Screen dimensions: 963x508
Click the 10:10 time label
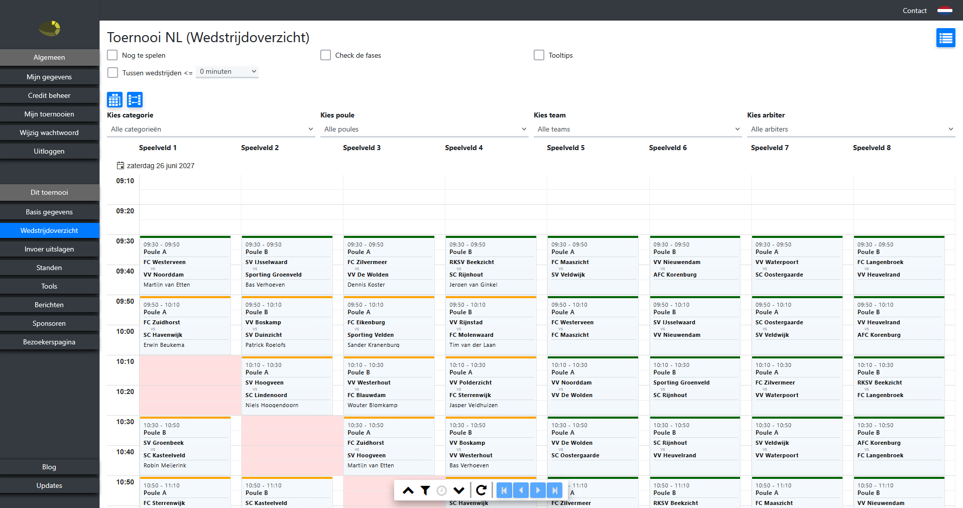click(x=125, y=361)
